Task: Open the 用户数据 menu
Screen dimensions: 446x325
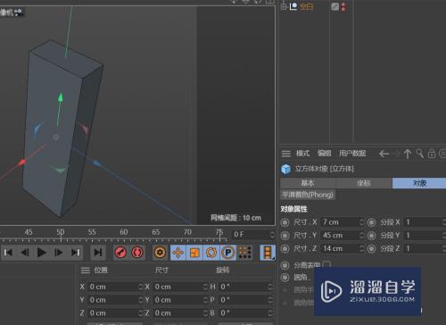Action: (x=352, y=154)
